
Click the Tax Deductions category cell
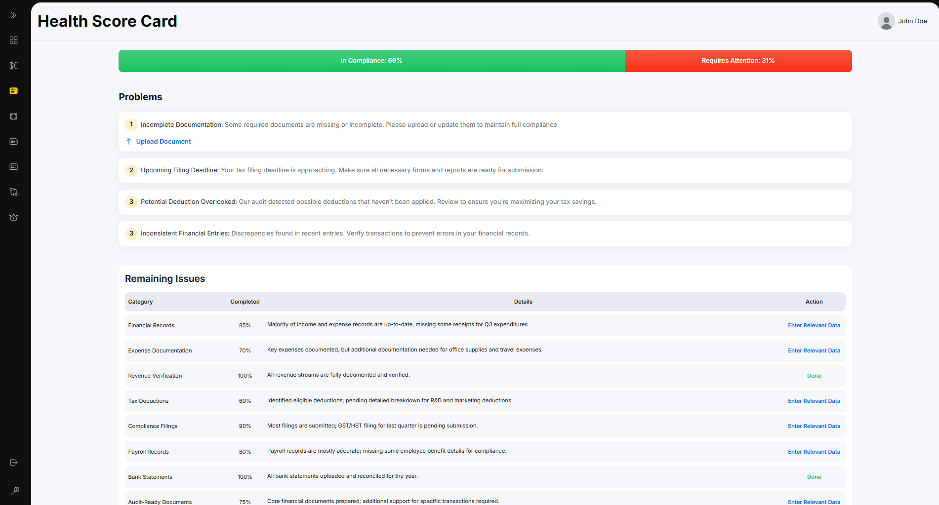148,401
